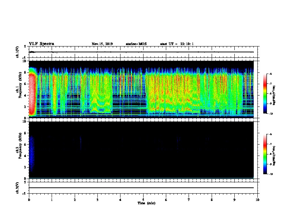Click the "Time (min)" axis title
The image size is (290, 224).
click(146, 203)
